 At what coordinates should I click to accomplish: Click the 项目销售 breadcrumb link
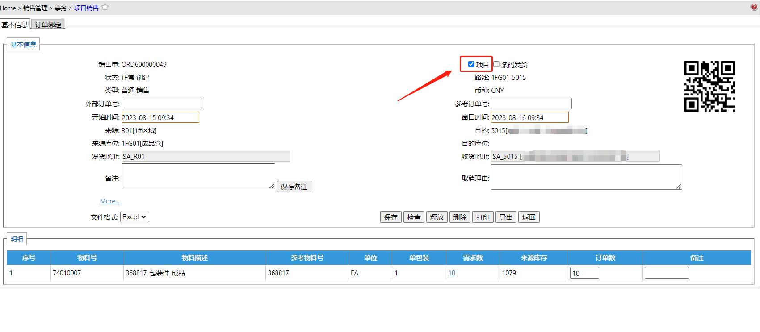pos(86,8)
